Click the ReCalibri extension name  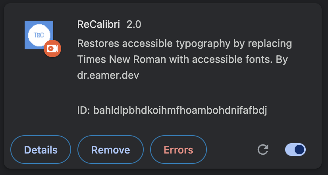click(x=99, y=25)
